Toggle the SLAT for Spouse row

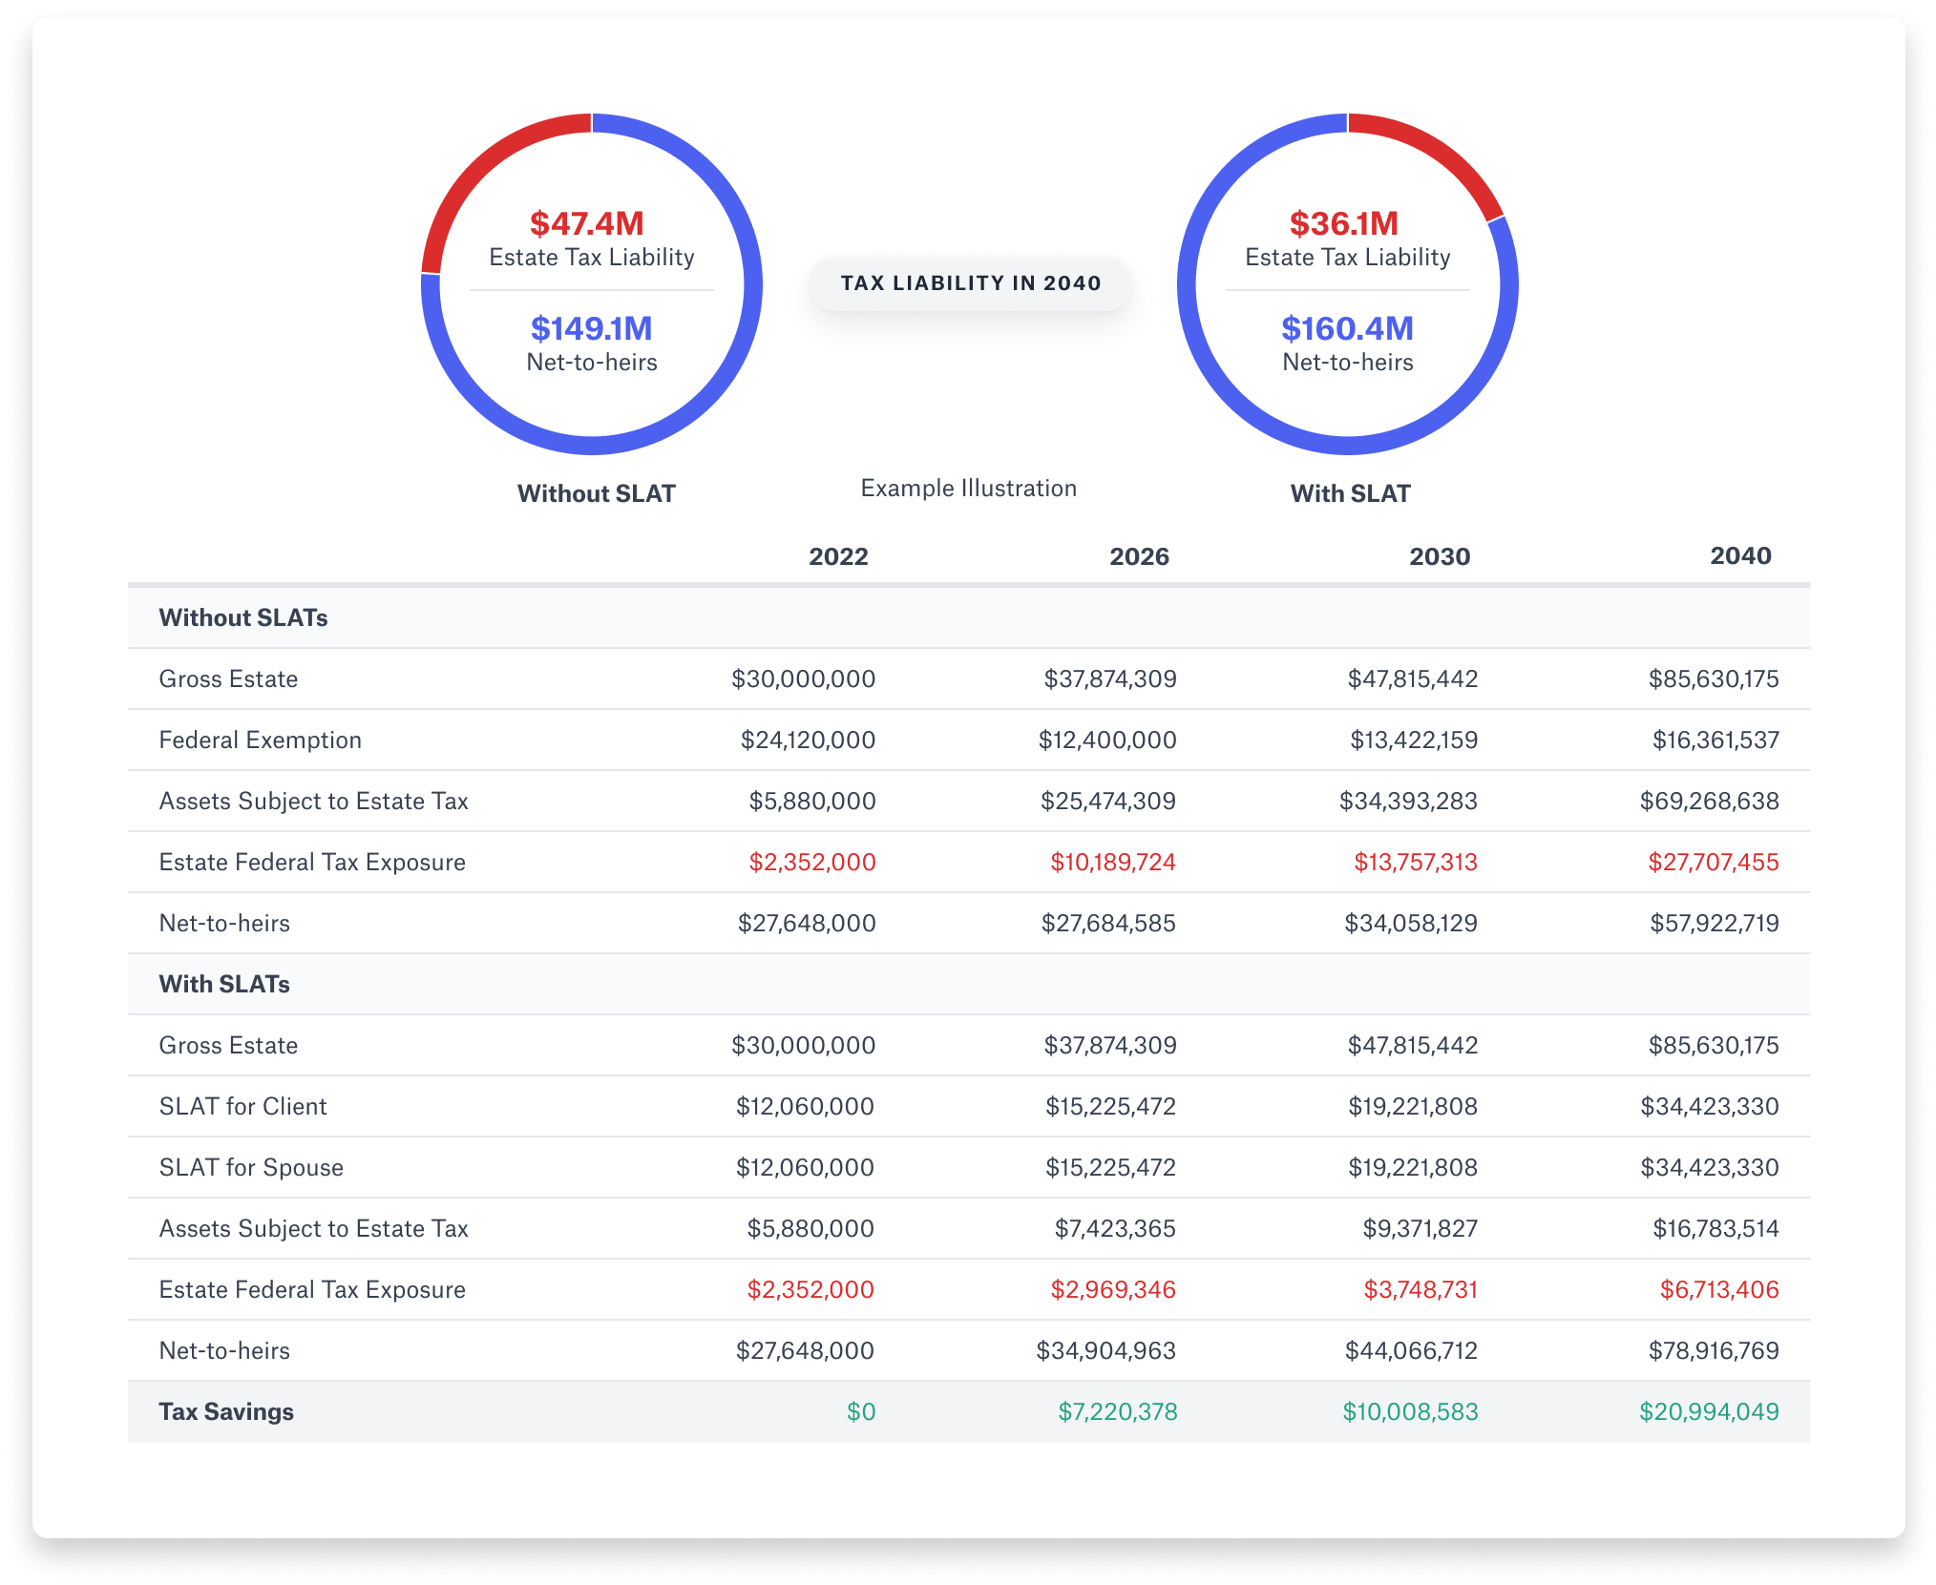coord(251,1167)
